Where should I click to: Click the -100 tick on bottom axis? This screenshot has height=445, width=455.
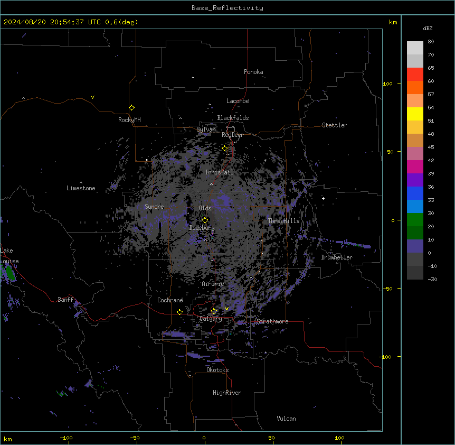tap(67, 438)
